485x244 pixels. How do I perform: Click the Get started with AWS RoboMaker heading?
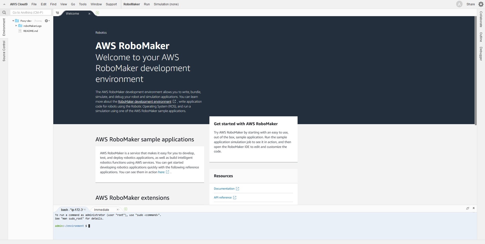point(246,124)
